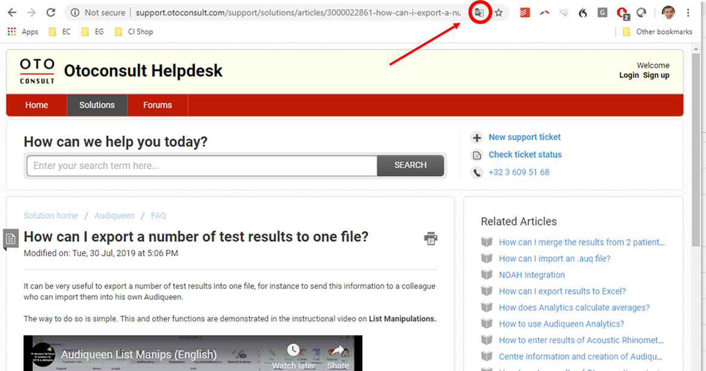This screenshot has height=371, width=706.
Task: Open the Audiqueen breadcrumb link
Action: pyautogui.click(x=114, y=216)
